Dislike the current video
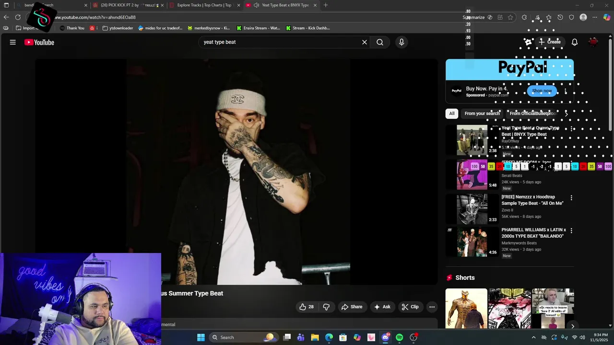614x345 pixels. point(326,307)
